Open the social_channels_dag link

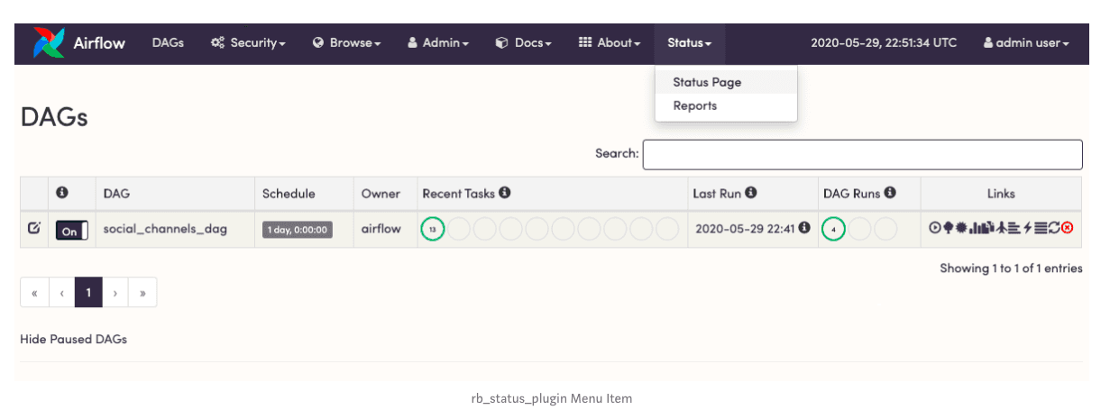click(x=165, y=229)
